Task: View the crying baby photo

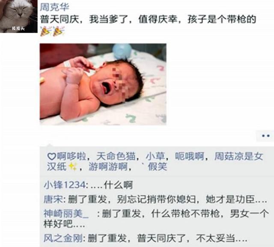Action: pos(103,84)
